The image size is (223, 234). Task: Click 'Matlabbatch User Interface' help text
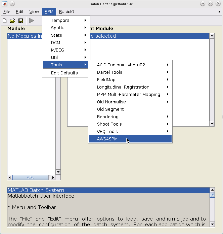point(41,196)
